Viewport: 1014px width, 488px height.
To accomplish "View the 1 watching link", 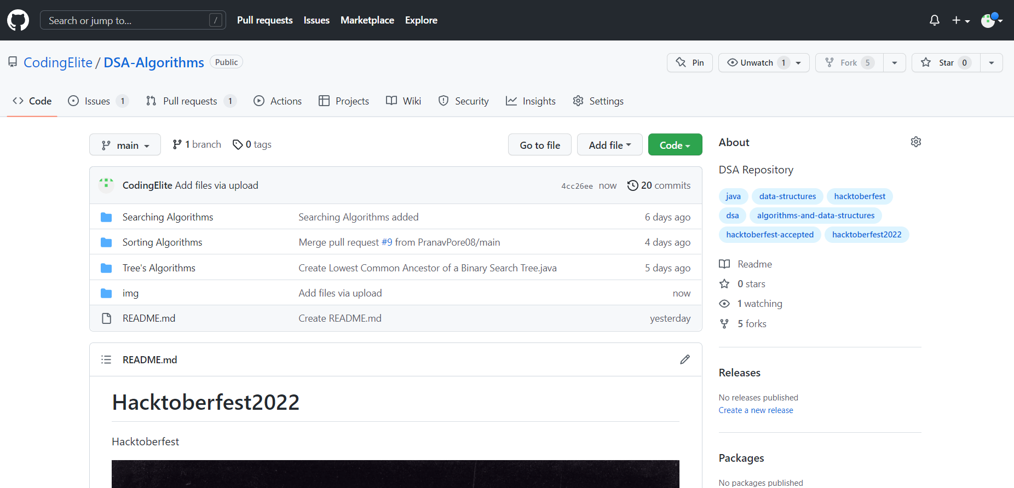I will click(751, 304).
